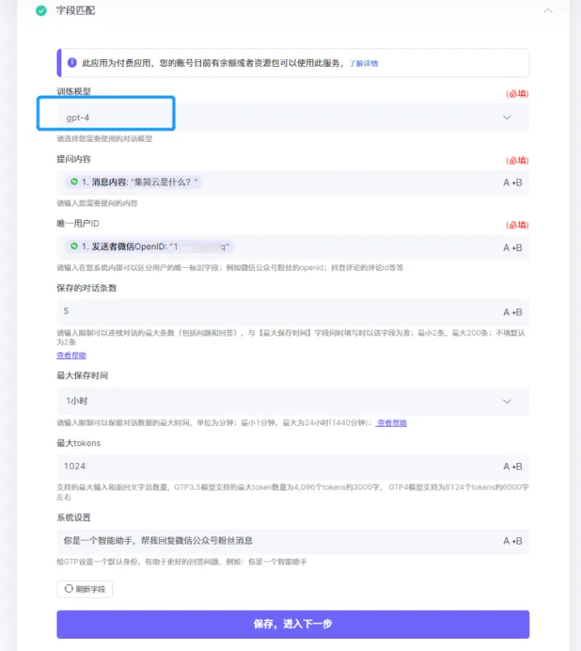The width and height of the screenshot is (581, 651).
Task: Click the 最大tokens field containing 1024
Action: click(293, 466)
